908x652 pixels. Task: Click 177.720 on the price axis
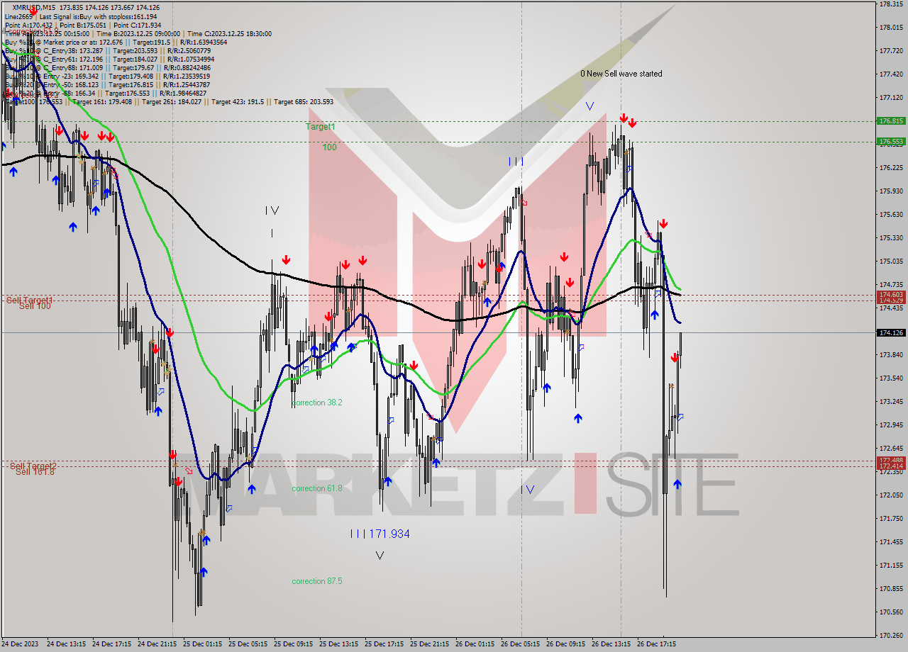point(890,51)
